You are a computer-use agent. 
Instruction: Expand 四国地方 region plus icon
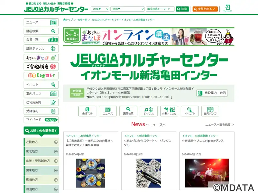tap(56, 189)
